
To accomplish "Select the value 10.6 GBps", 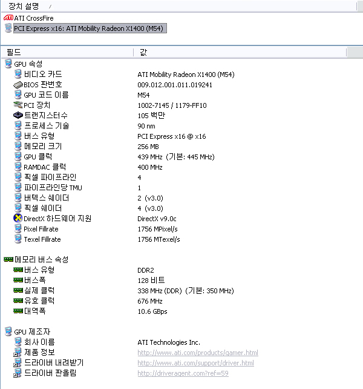I will [152, 311].
